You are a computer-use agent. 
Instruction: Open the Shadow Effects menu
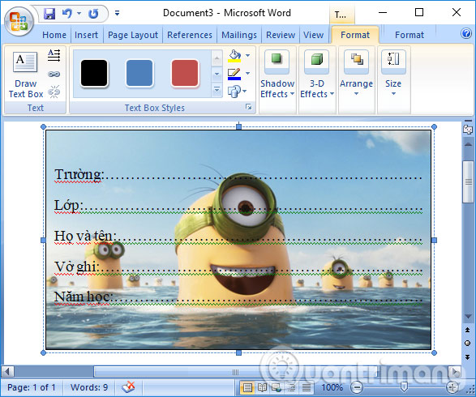[277, 75]
